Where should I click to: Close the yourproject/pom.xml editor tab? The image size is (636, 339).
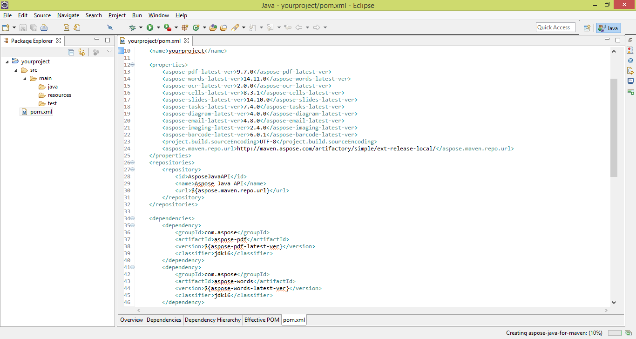pos(186,41)
